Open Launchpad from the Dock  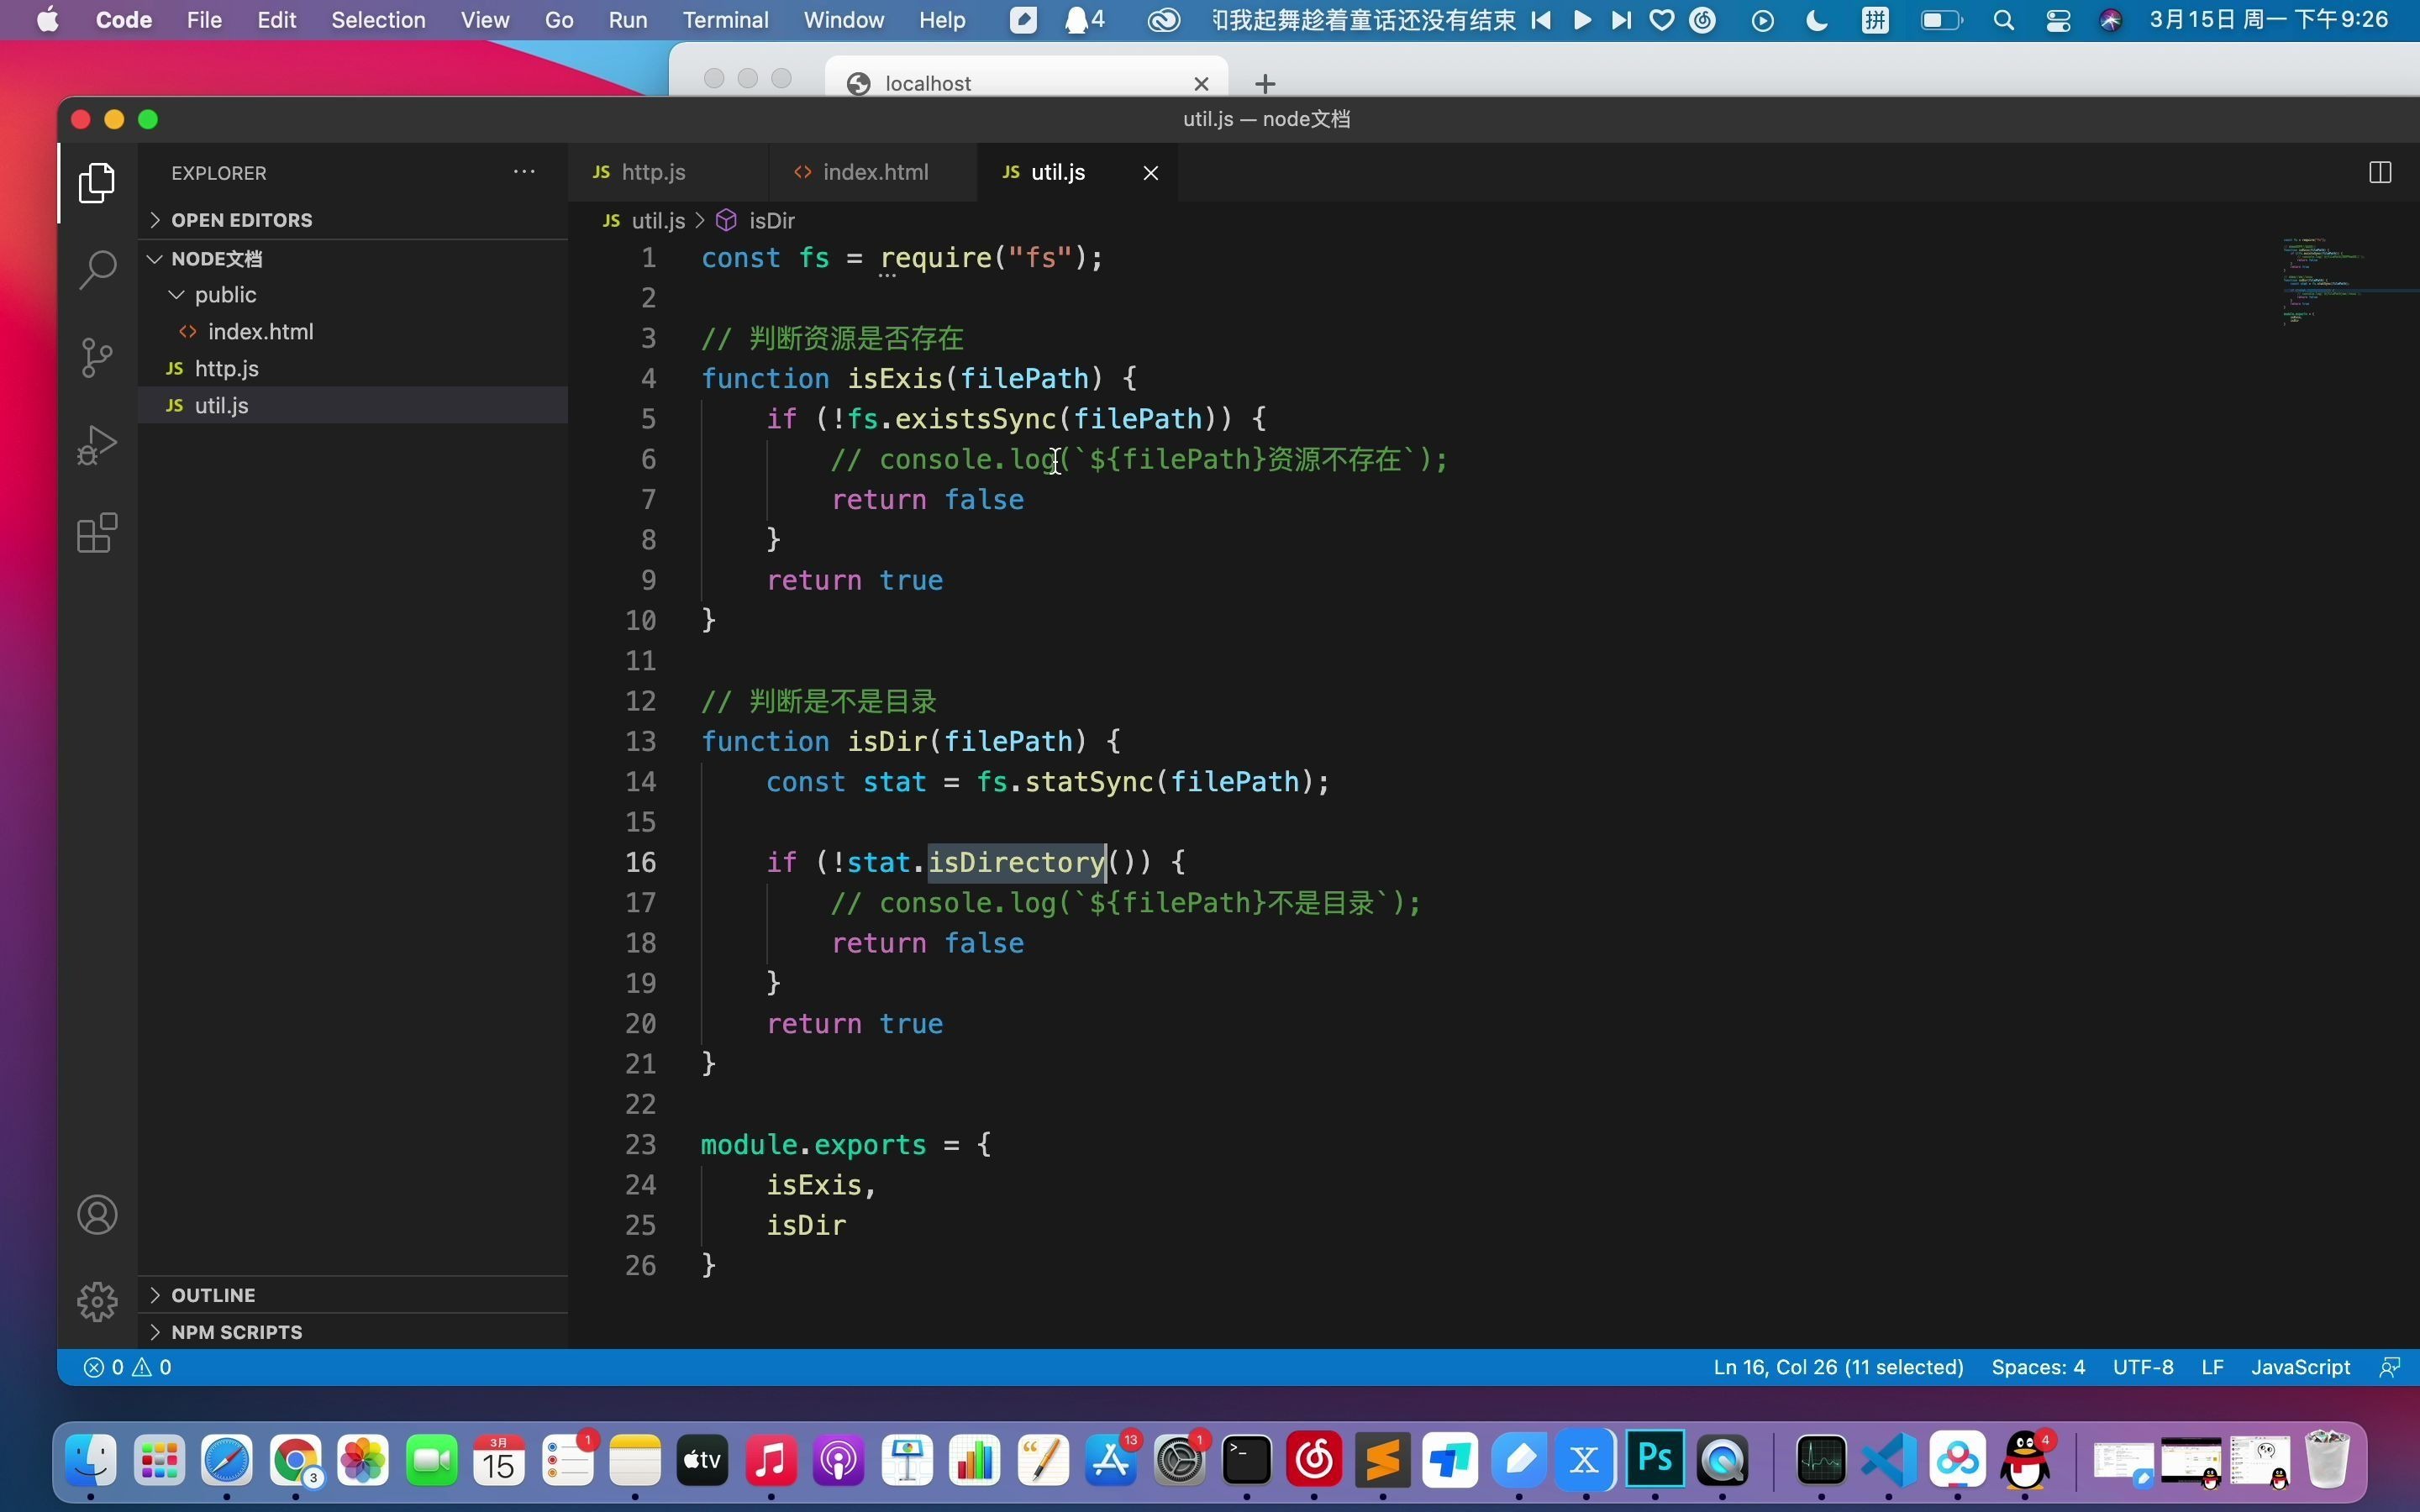[159, 1461]
